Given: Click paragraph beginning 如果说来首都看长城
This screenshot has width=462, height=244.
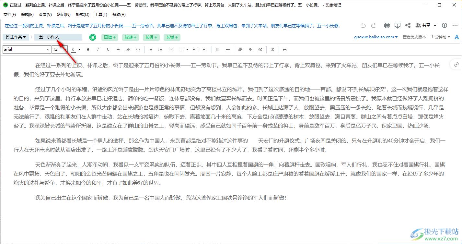Looking at the screenshot, I should click(x=229, y=145).
